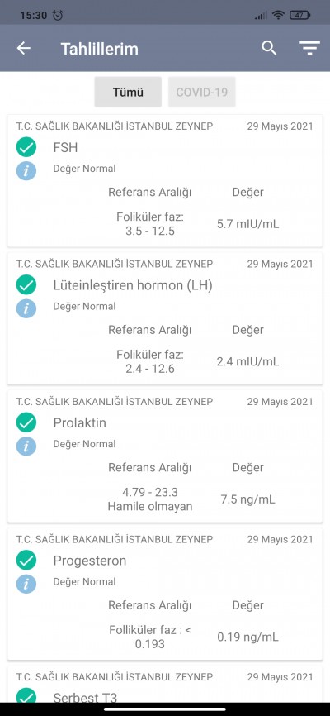Open the Lüteinleştiren hormon (LH) title
The image size is (330, 716).
pos(133,285)
